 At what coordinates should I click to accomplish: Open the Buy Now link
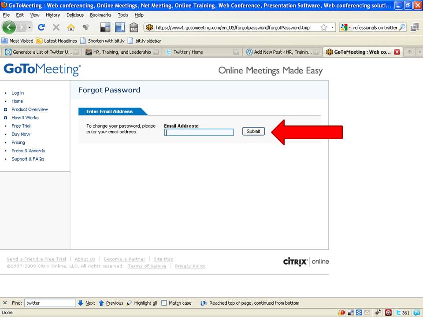point(21,134)
